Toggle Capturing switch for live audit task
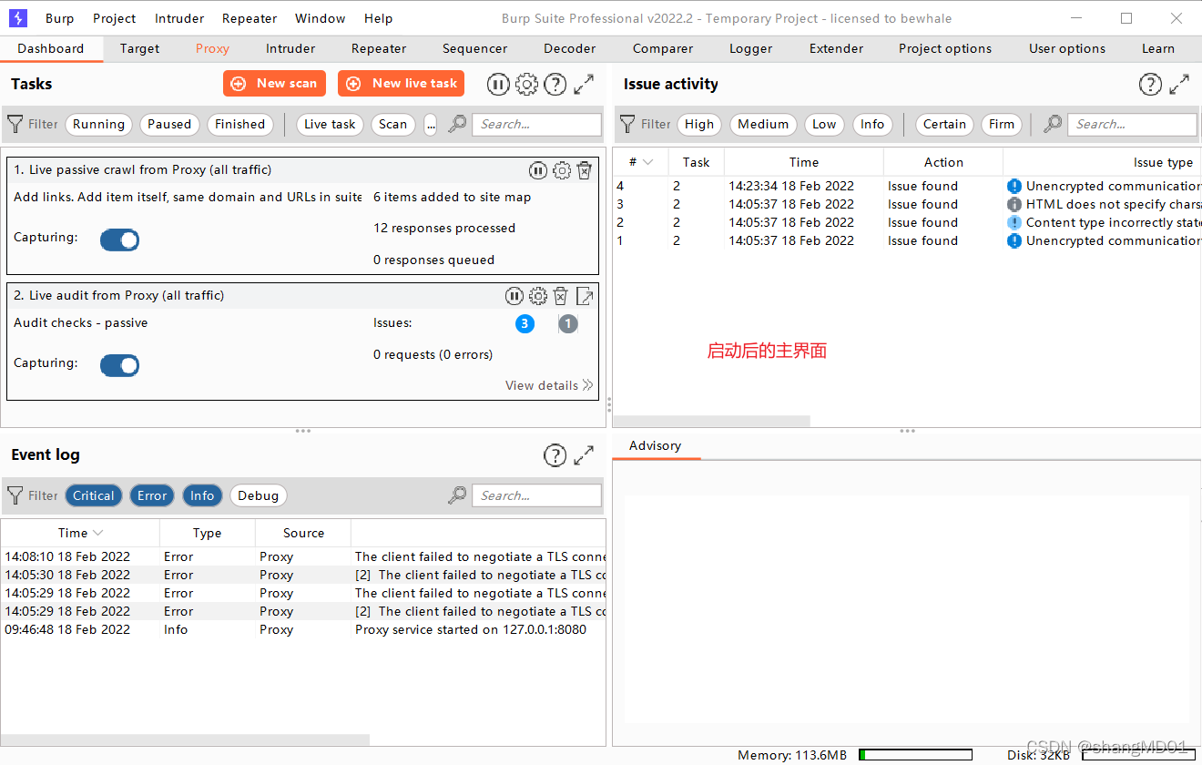1202x765 pixels. coord(119,365)
